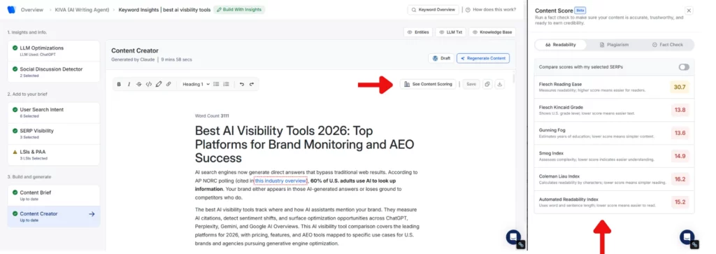
Task: Open LSIs & PAA step
Action: tap(53, 155)
